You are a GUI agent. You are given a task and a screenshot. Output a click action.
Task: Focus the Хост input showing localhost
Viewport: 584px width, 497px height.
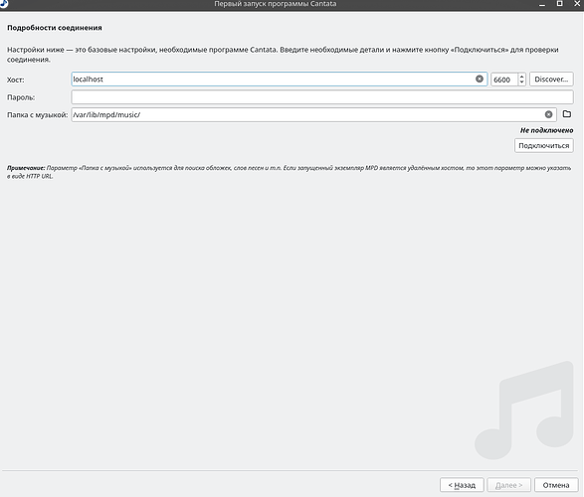pyautogui.click(x=279, y=80)
